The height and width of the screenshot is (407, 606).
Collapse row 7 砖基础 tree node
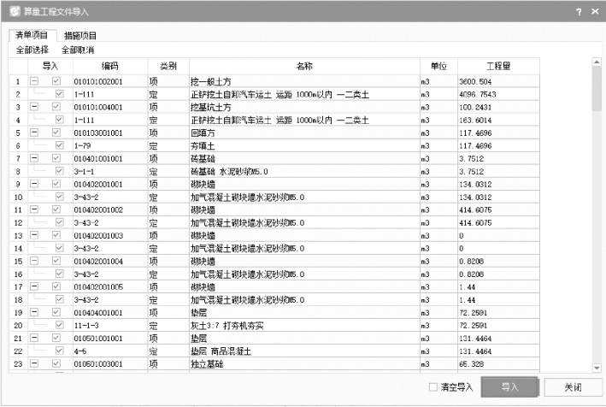(34, 158)
